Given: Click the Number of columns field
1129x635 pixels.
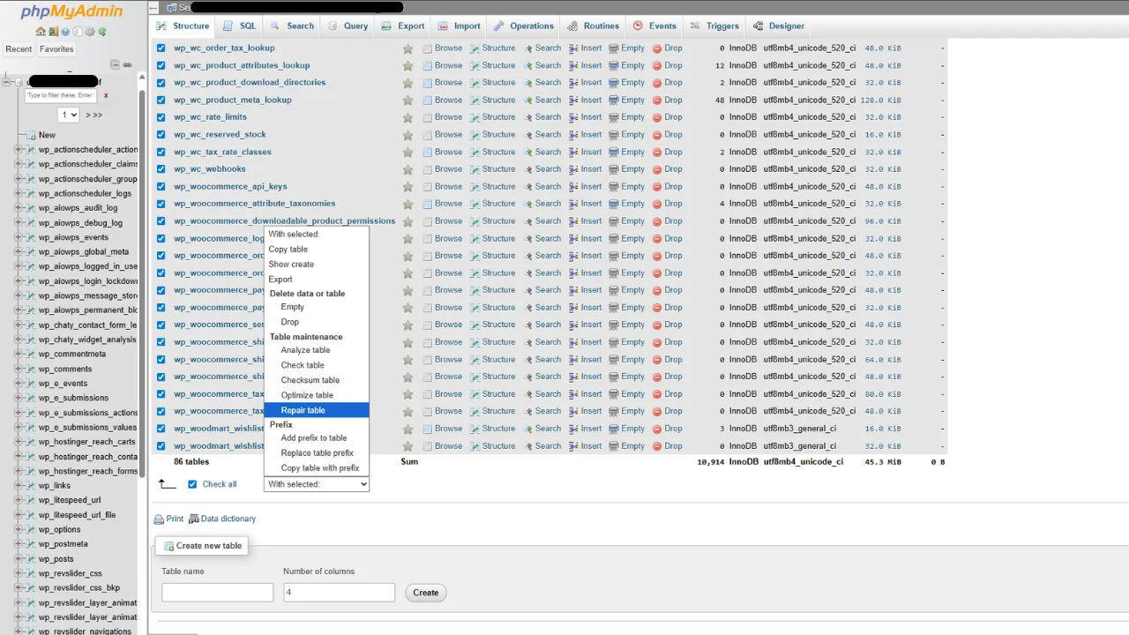Looking at the screenshot, I should coord(339,593).
